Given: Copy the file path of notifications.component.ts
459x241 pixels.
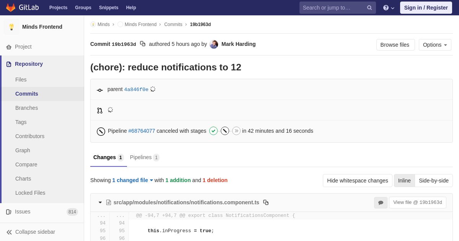Looking at the screenshot, I should pos(266,202).
